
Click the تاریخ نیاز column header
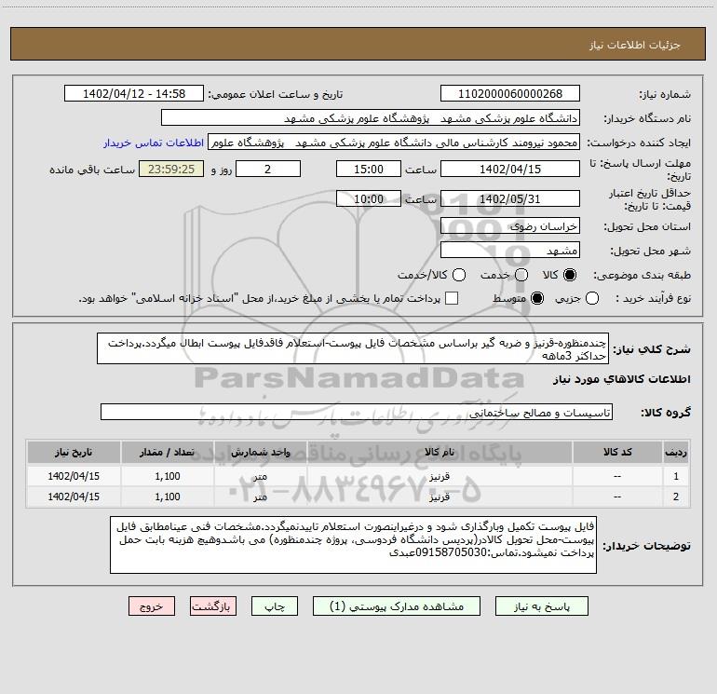point(74,452)
